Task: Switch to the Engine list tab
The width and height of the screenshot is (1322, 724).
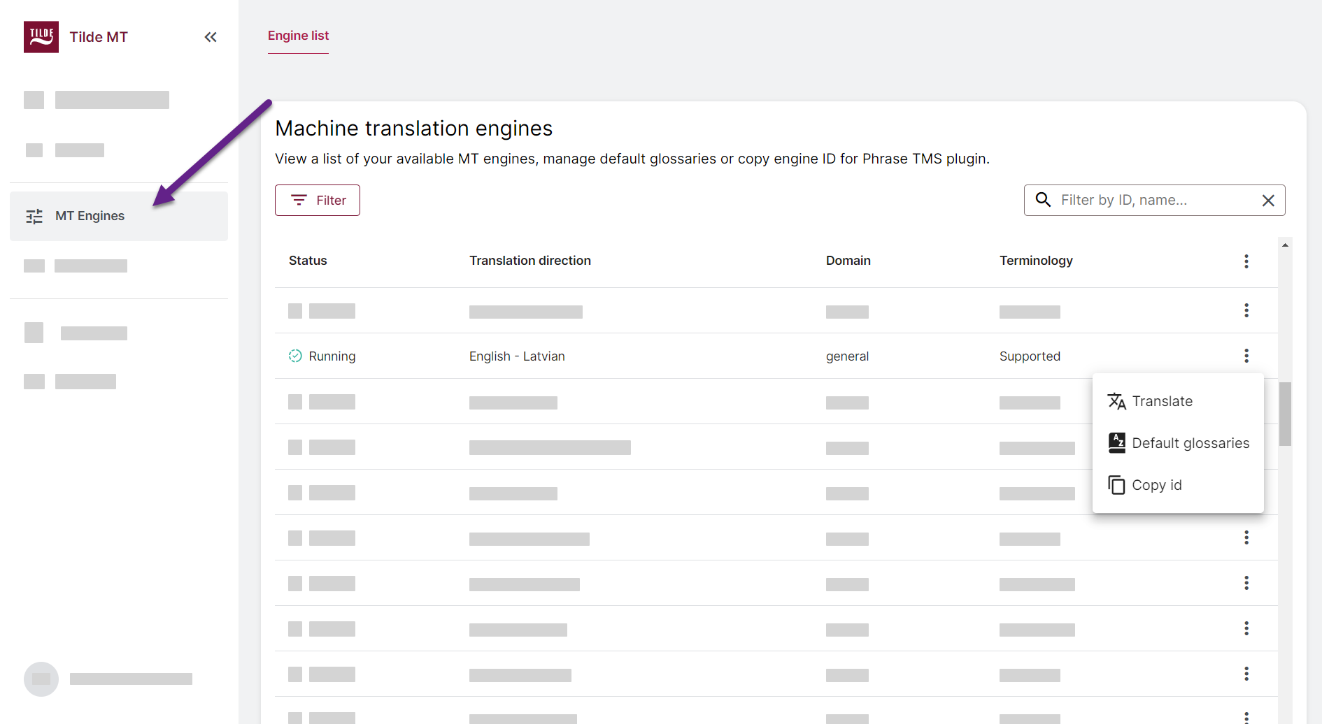Action: coord(298,36)
